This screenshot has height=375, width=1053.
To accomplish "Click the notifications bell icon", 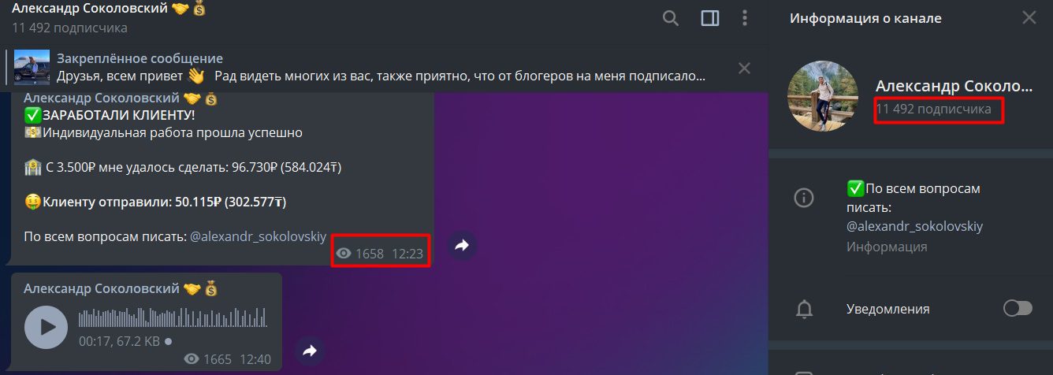I will click(x=804, y=309).
